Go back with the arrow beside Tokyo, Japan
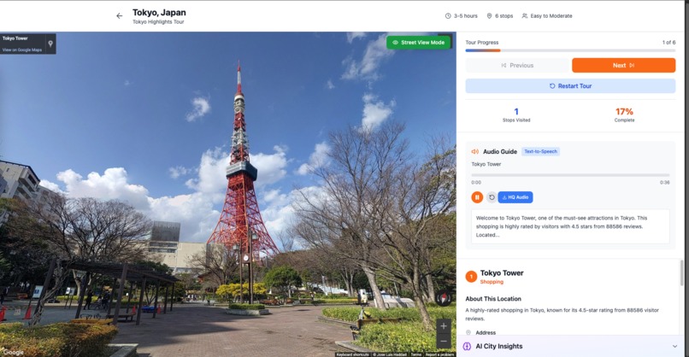The width and height of the screenshot is (689, 357). (x=119, y=16)
